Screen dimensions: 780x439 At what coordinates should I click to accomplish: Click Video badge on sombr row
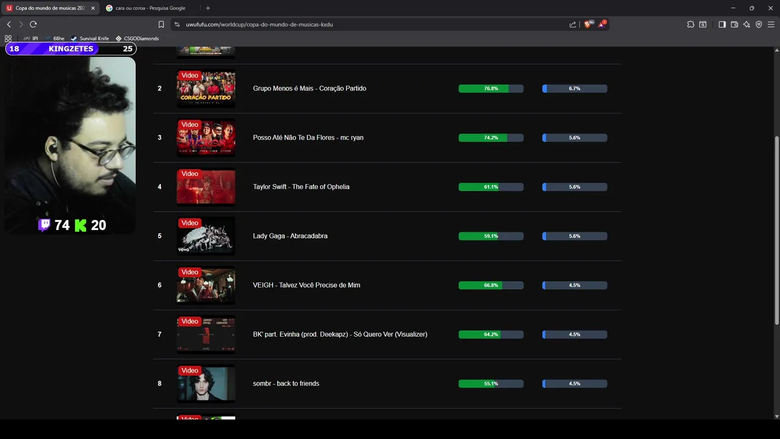coord(190,371)
